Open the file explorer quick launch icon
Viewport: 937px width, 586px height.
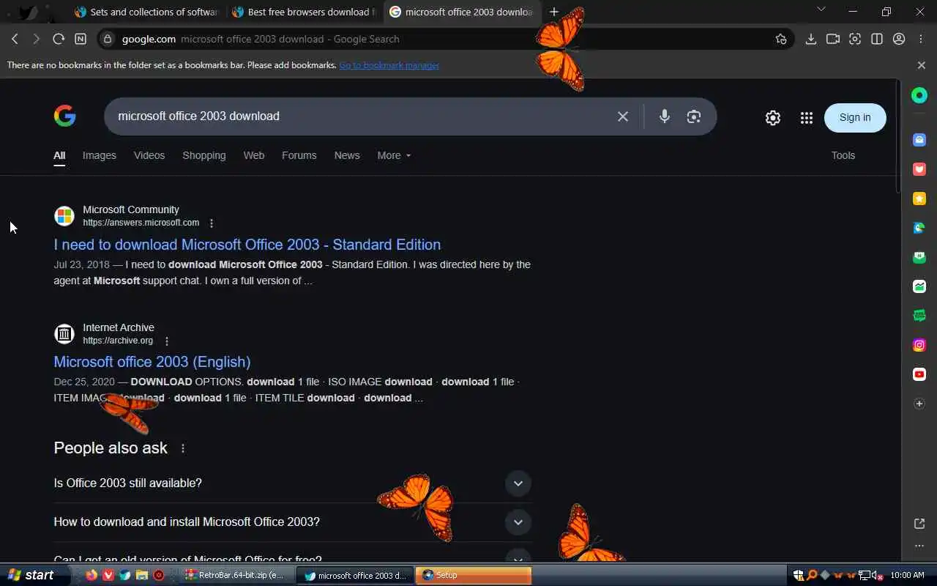(x=142, y=575)
